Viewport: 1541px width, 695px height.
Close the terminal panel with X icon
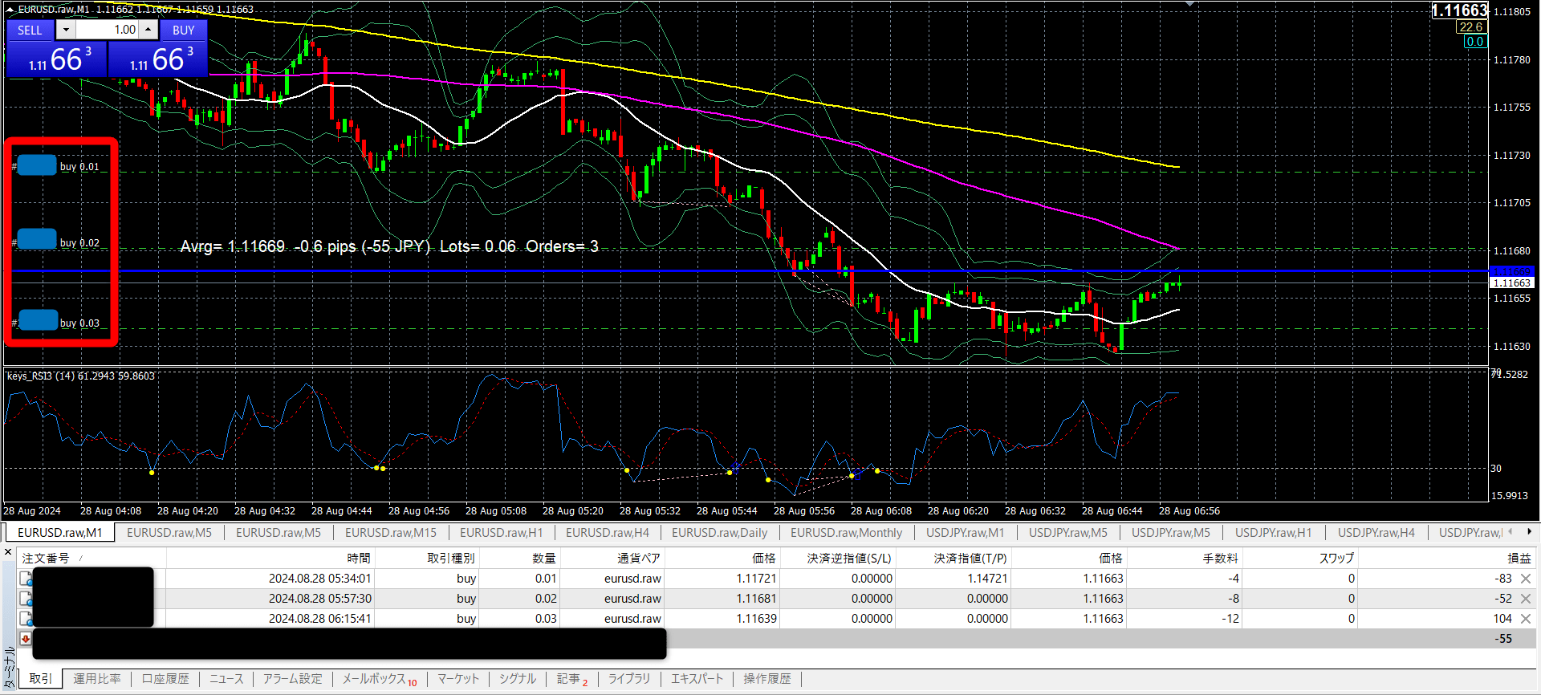point(9,553)
